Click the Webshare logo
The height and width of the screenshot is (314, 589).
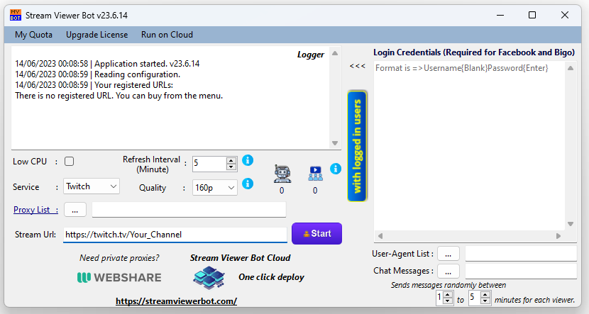[x=119, y=278]
